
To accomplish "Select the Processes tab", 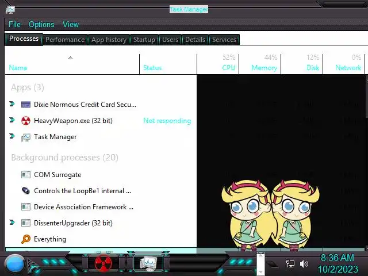I will click(x=24, y=39).
